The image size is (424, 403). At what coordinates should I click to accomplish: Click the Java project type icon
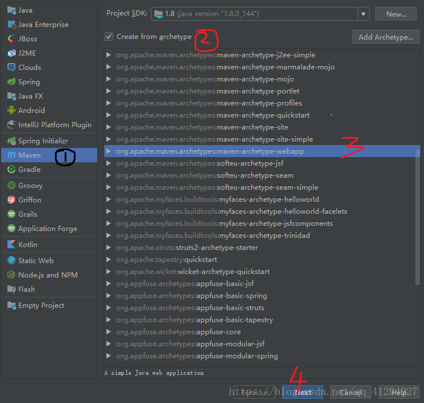click(x=11, y=10)
